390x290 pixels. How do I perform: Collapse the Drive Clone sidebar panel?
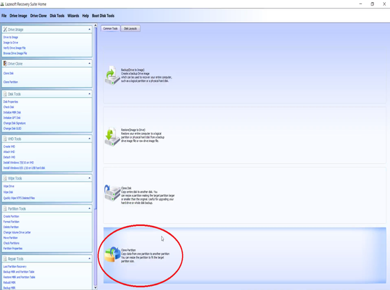tap(90, 63)
